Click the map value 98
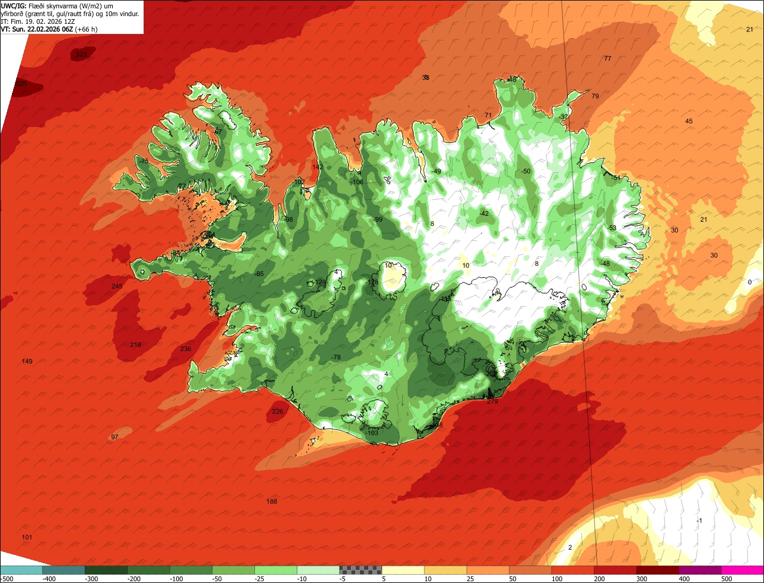The image size is (764, 583). coord(289,219)
